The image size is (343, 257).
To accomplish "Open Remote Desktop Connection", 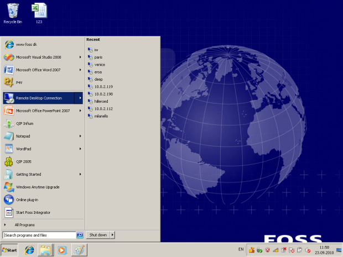I will pyautogui.click(x=39, y=98).
